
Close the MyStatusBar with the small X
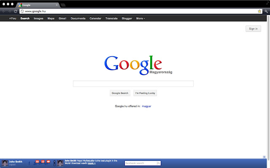(264, 157)
